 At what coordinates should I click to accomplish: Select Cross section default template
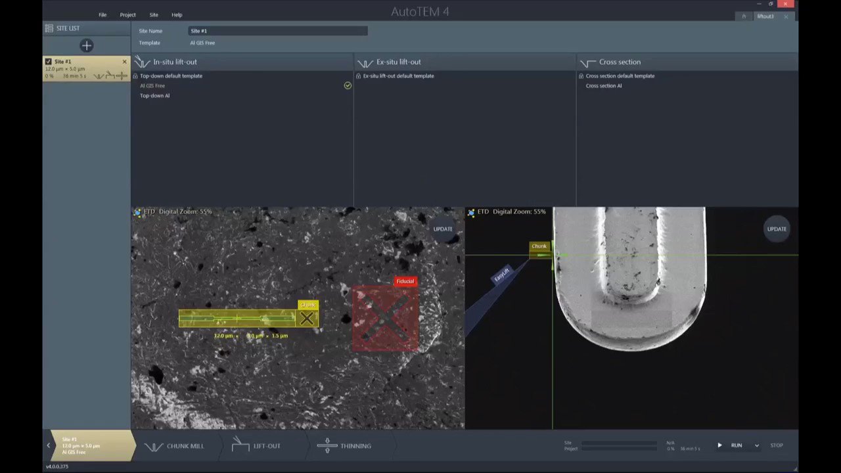tap(620, 76)
